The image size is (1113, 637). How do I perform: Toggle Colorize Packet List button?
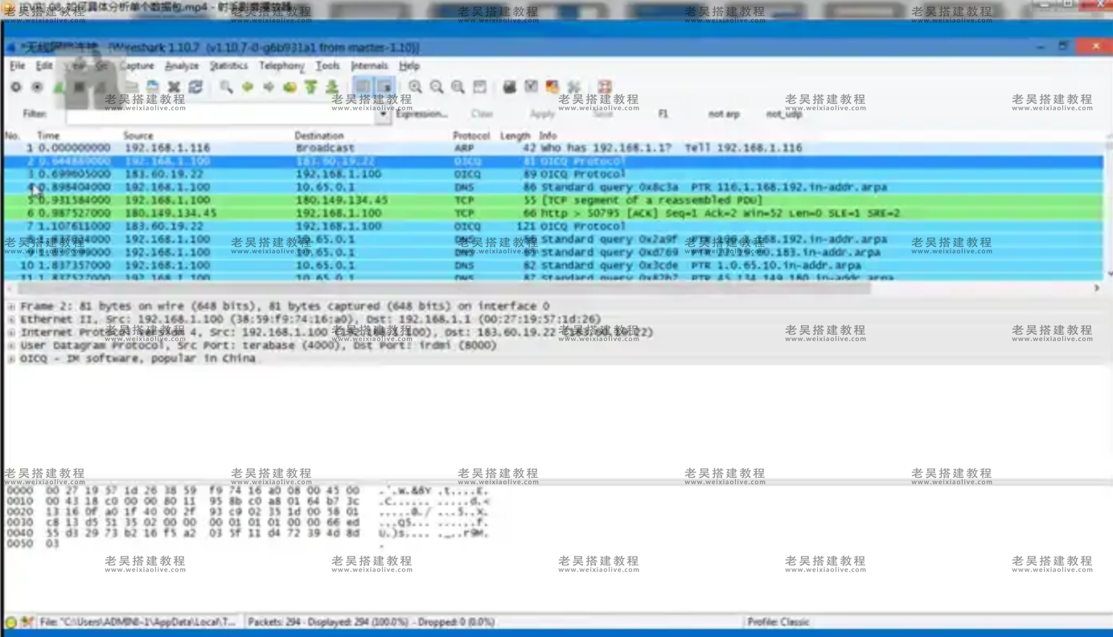(x=363, y=87)
